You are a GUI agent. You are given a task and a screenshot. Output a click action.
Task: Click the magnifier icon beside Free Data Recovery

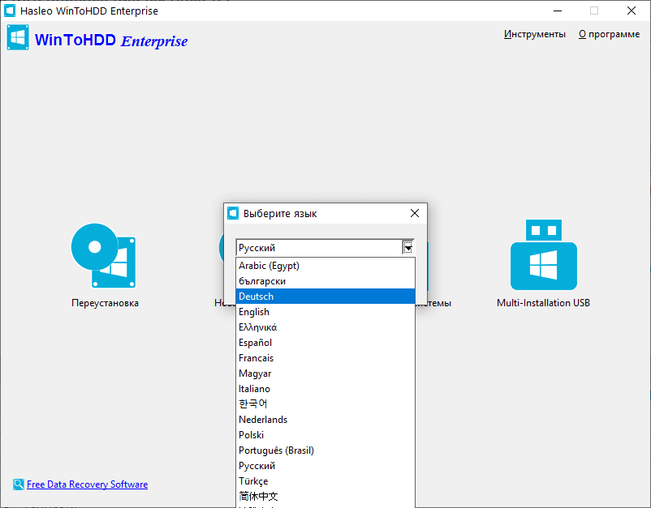[19, 485]
